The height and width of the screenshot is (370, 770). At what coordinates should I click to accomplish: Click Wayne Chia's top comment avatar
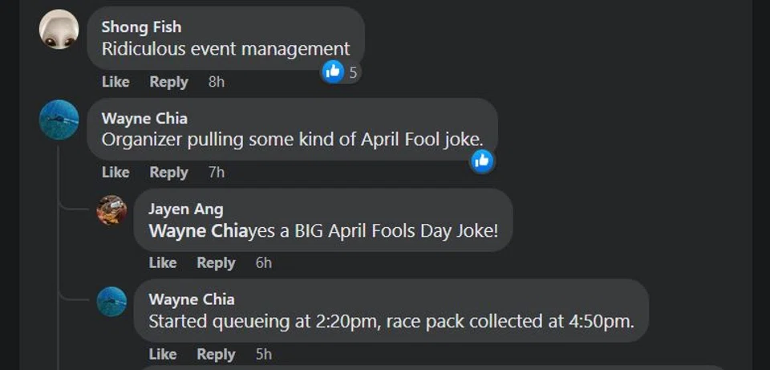pyautogui.click(x=59, y=120)
